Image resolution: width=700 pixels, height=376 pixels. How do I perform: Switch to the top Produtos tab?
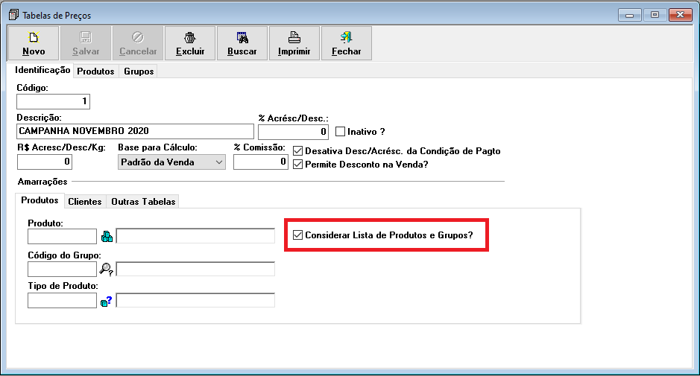95,71
